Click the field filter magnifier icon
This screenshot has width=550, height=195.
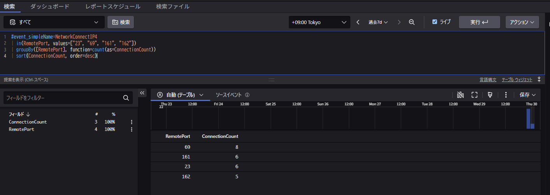click(126, 98)
